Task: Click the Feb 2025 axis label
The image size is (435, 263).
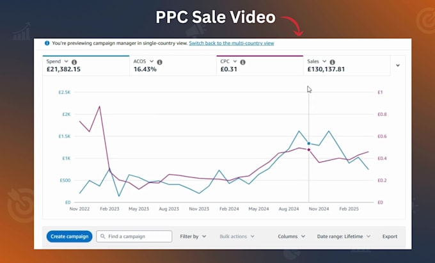Action: pyautogui.click(x=349, y=209)
